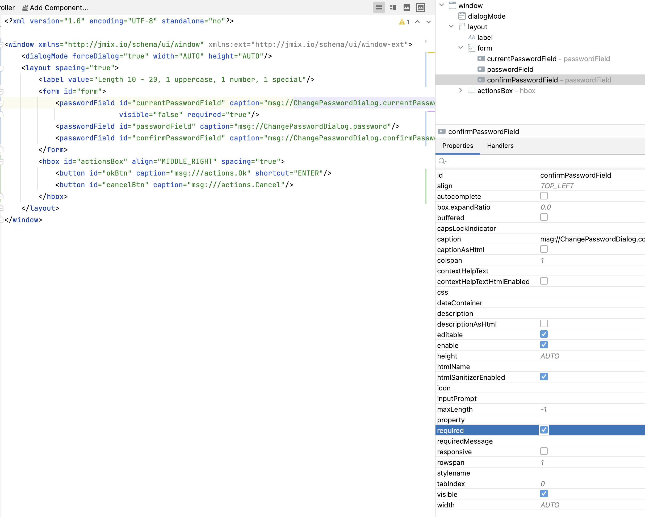The image size is (645, 517).
Task: Switch to the Handlers tab
Action: click(500, 146)
